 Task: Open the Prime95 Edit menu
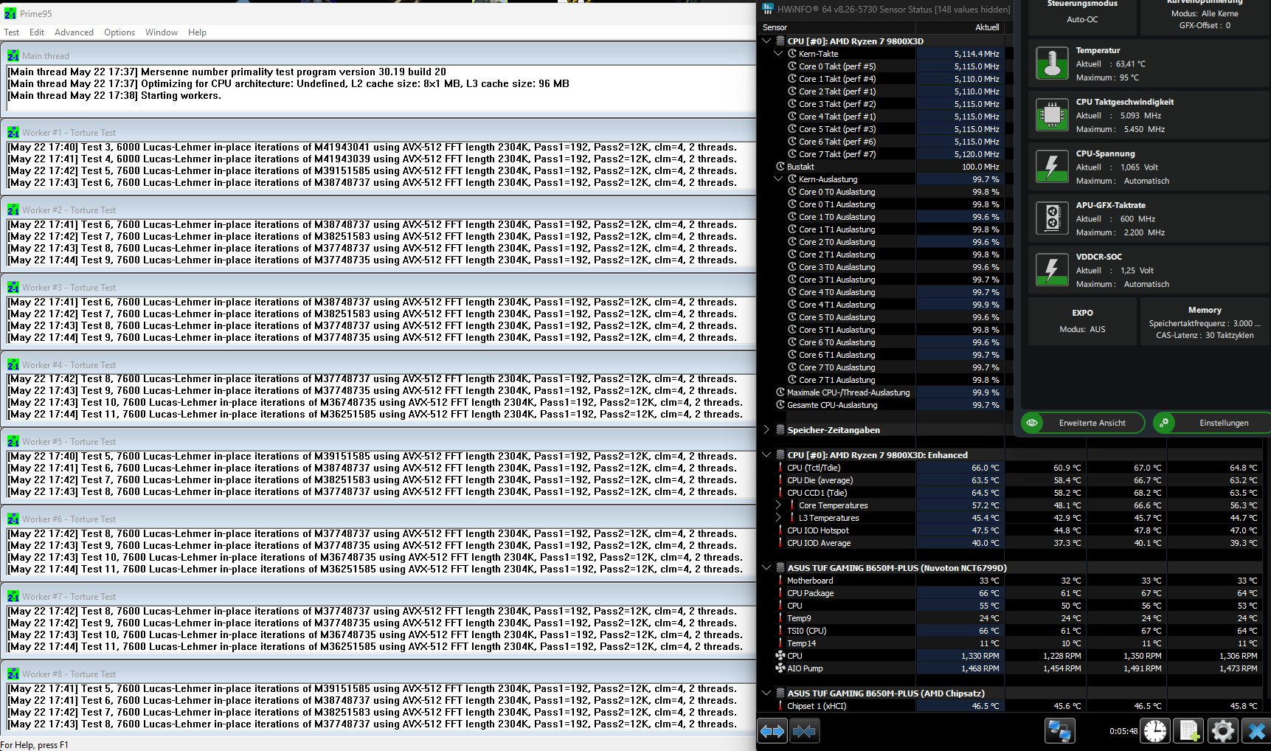click(x=37, y=32)
